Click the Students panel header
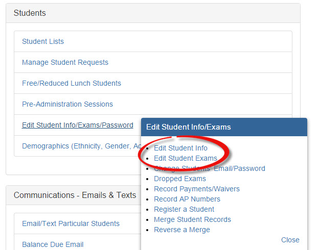Screen dimensions: 319x250 coord(153,13)
